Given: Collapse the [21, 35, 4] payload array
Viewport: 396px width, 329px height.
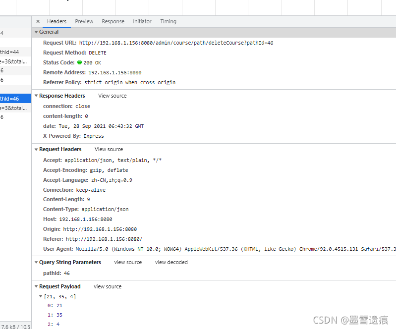Looking at the screenshot, I should [x=41, y=296].
